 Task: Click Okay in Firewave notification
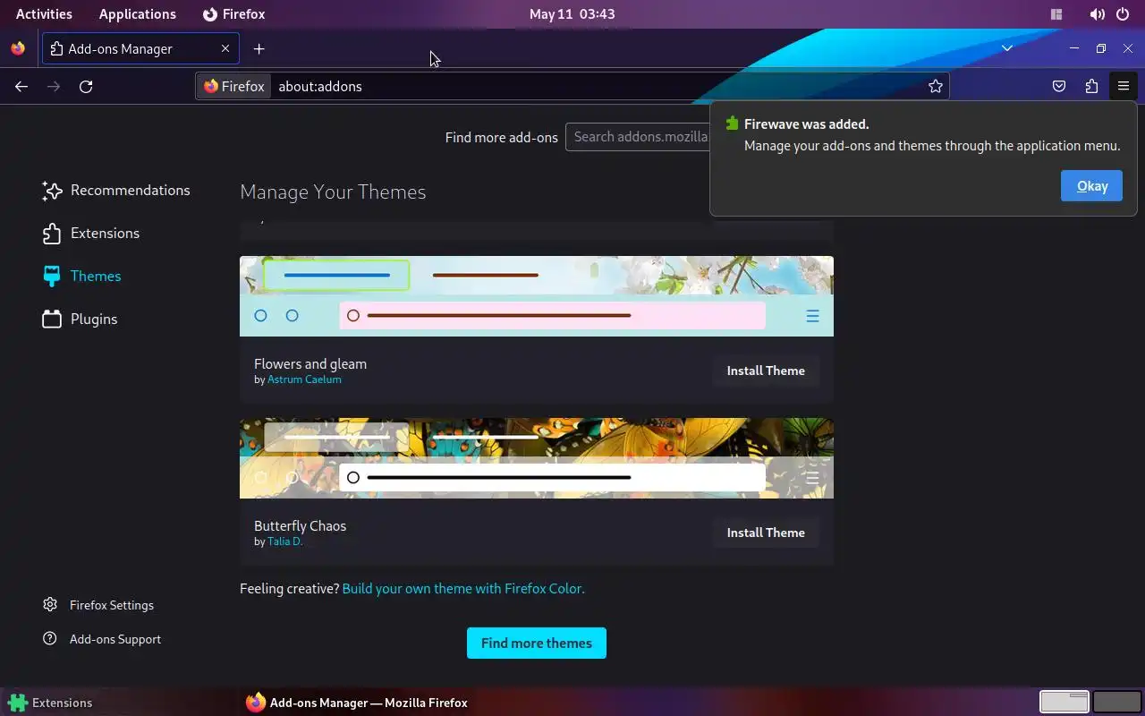(1091, 186)
